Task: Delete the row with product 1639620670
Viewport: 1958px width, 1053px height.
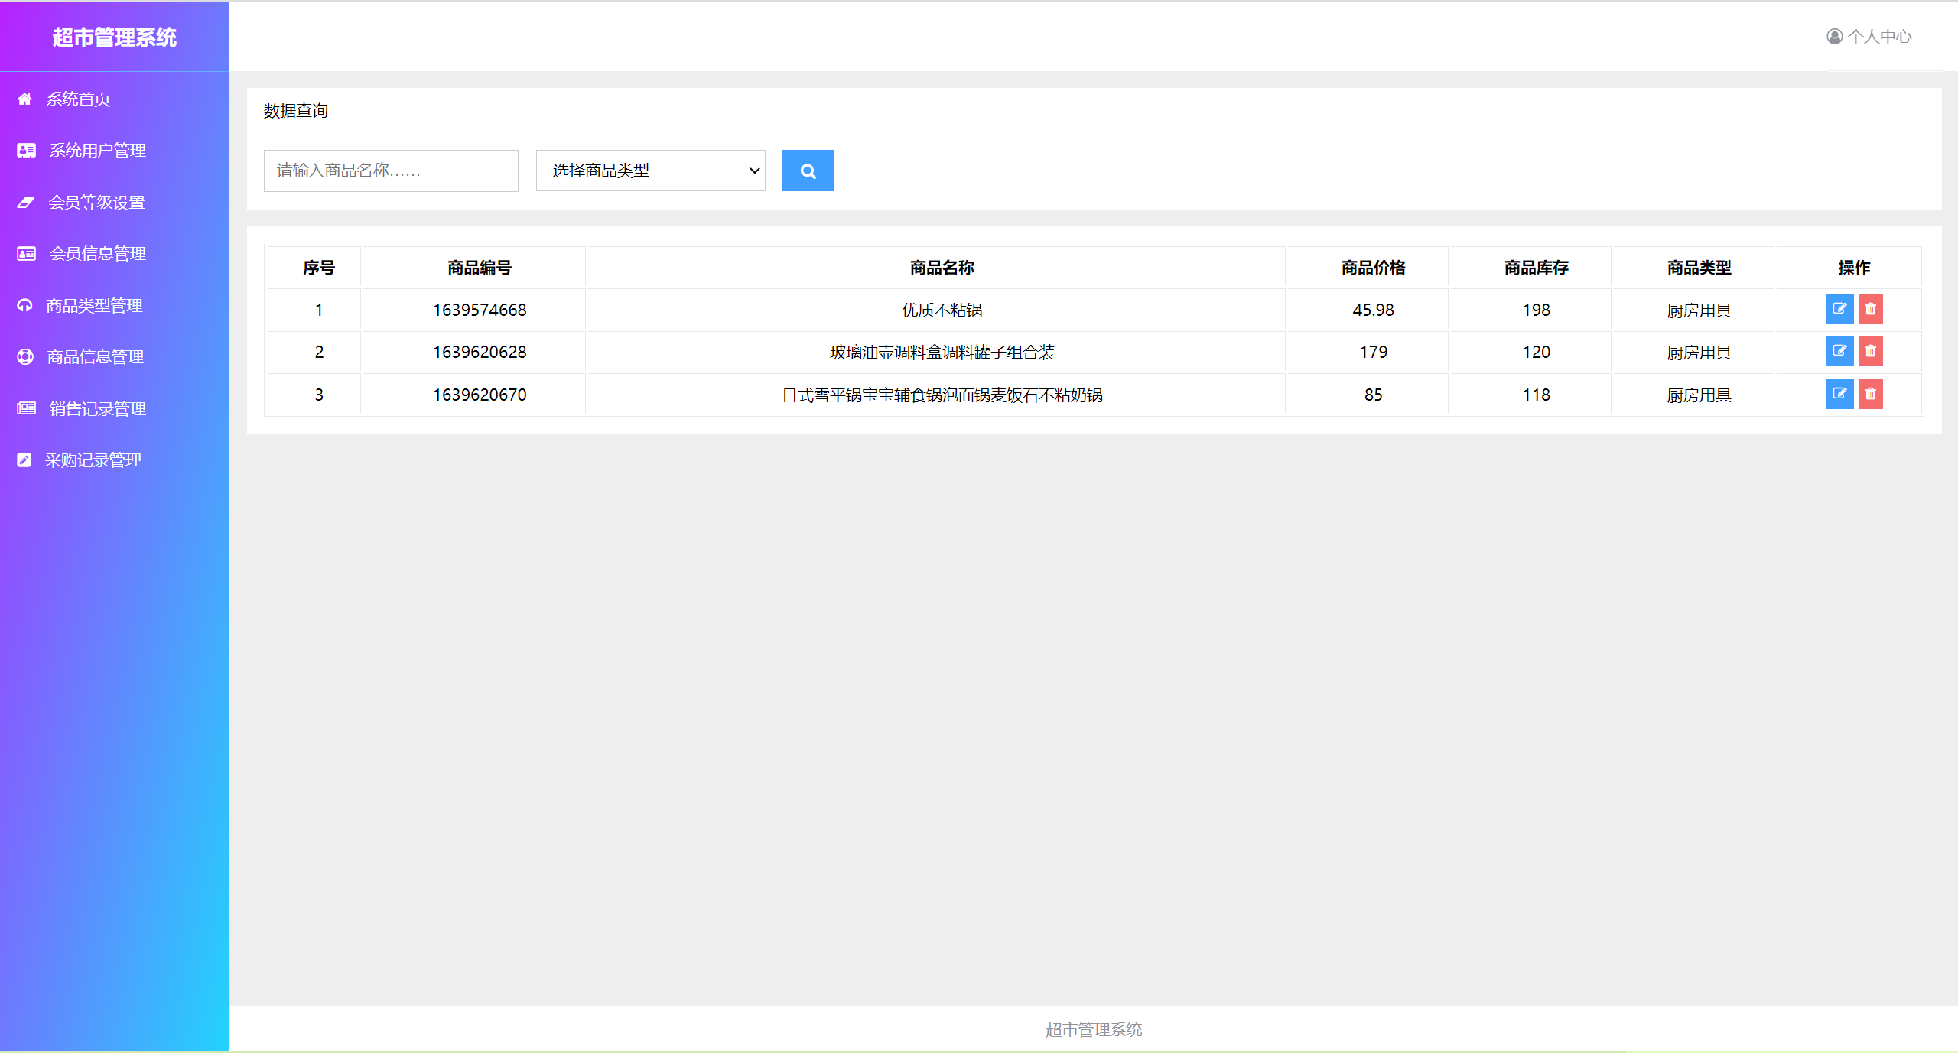Action: pyautogui.click(x=1870, y=394)
